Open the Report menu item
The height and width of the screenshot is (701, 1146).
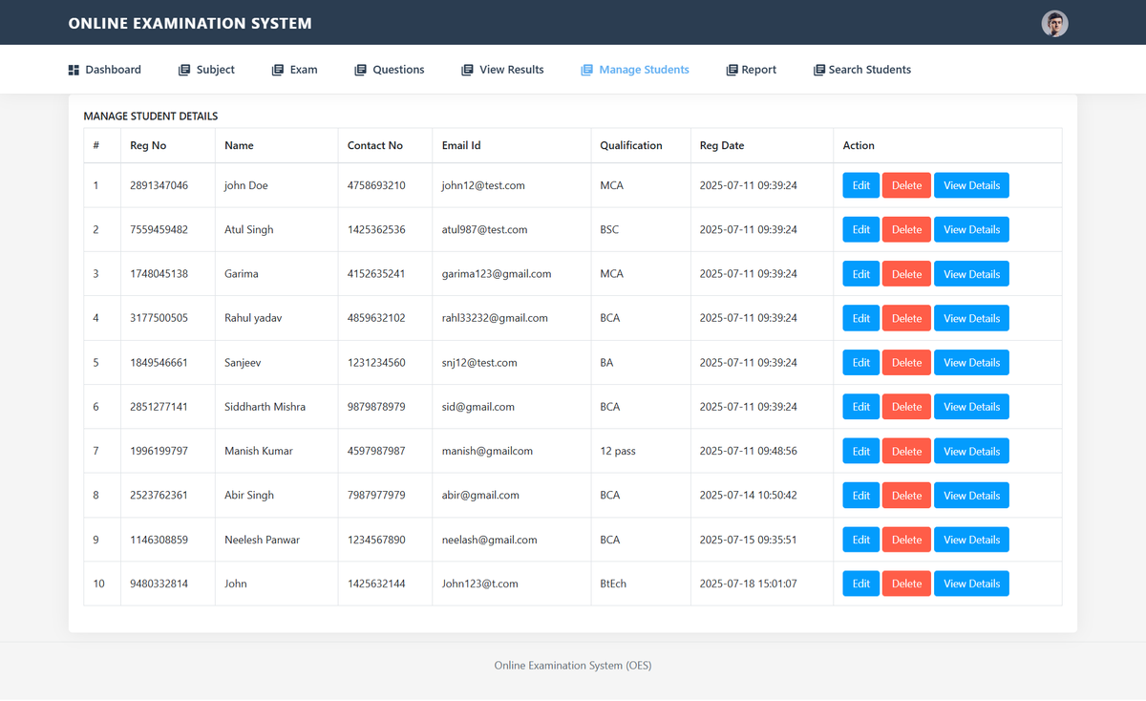click(752, 70)
